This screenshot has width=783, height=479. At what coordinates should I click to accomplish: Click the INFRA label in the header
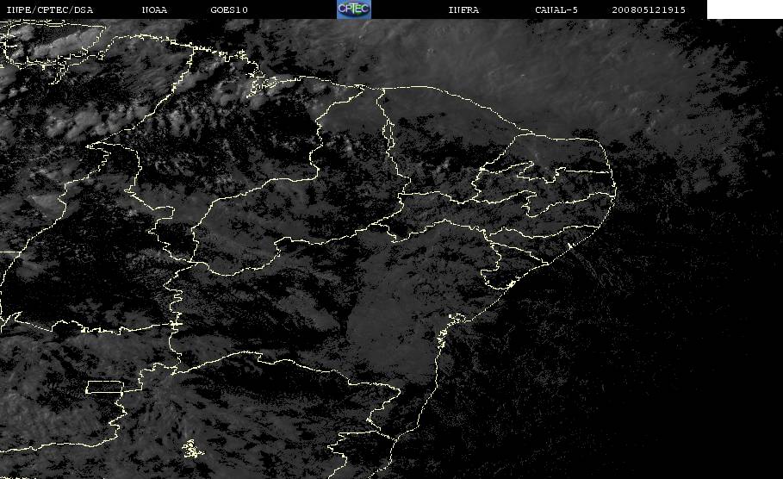(x=463, y=9)
